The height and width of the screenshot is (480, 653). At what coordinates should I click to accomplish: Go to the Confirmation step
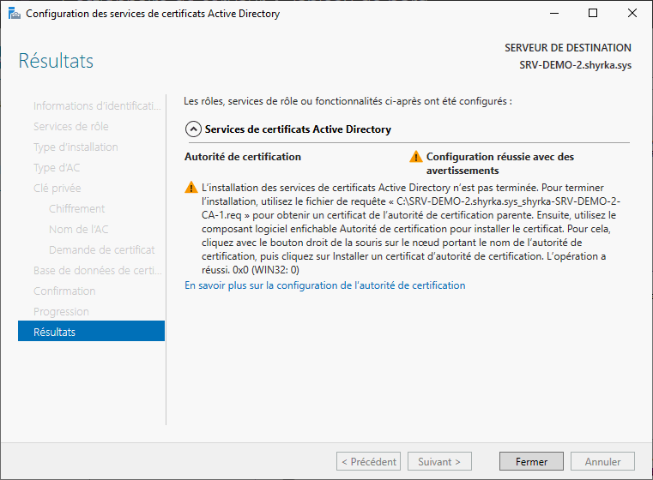pos(64,291)
